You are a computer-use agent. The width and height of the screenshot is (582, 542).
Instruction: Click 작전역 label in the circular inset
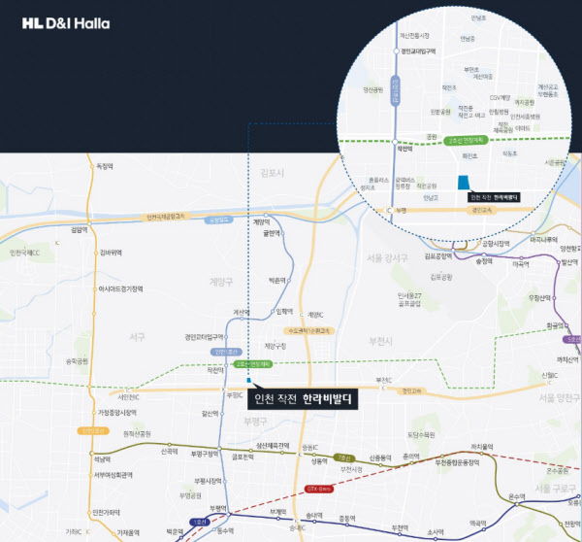(x=404, y=149)
